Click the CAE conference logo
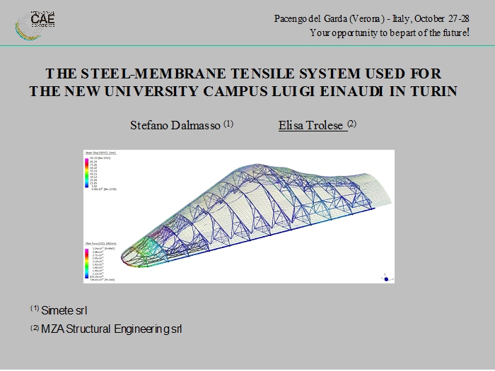Viewport: 495px width, 371px height. coord(35,22)
